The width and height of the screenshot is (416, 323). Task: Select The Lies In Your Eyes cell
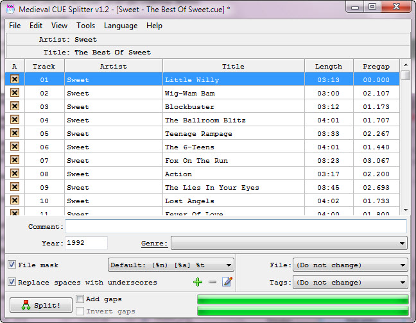[234, 187]
